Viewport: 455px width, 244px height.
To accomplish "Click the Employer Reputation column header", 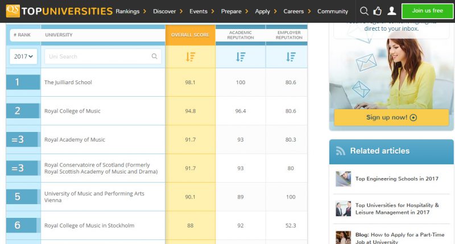I will point(289,35).
